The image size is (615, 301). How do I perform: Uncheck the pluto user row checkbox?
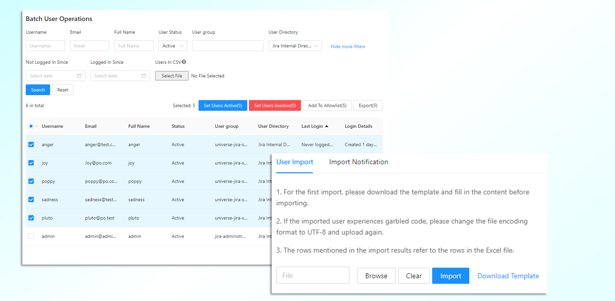[x=31, y=218]
